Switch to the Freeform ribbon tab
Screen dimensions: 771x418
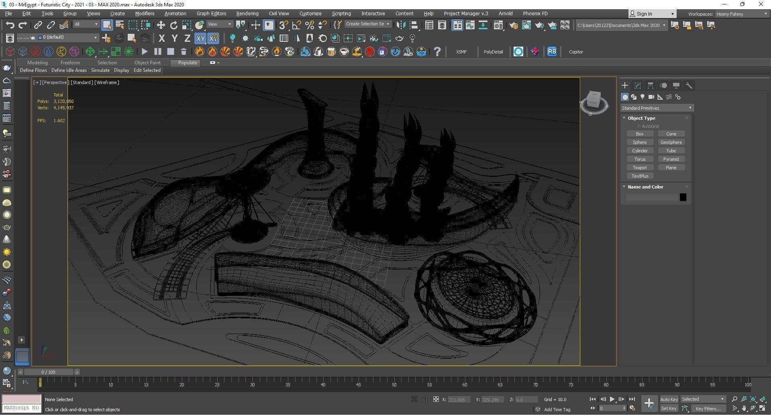[70, 63]
